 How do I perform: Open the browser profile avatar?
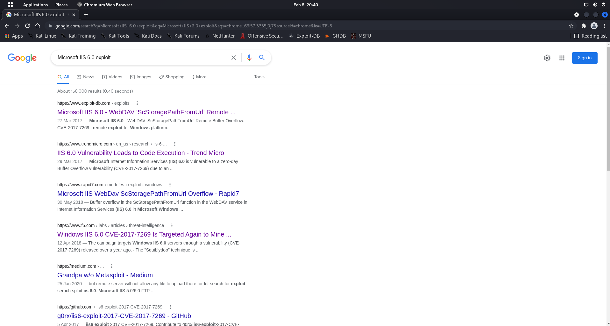(x=594, y=26)
